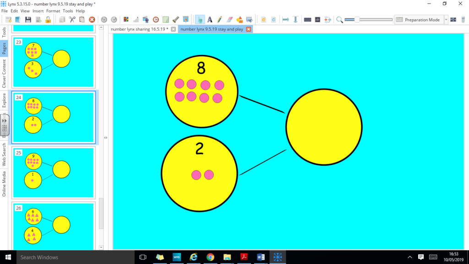Screen dimensions: 469x264
Task: Click the Redo circular arrow icon
Action: [x=114, y=20]
